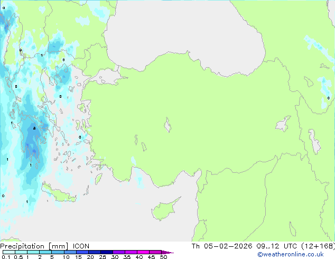
Task: Select the 40–45 mm bright magenta legend swatch
Action: click(143, 252)
